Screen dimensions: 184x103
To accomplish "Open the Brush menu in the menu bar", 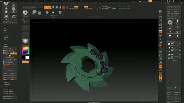I will [27, 3].
